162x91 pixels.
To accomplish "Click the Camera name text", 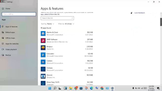I will click(49, 61).
